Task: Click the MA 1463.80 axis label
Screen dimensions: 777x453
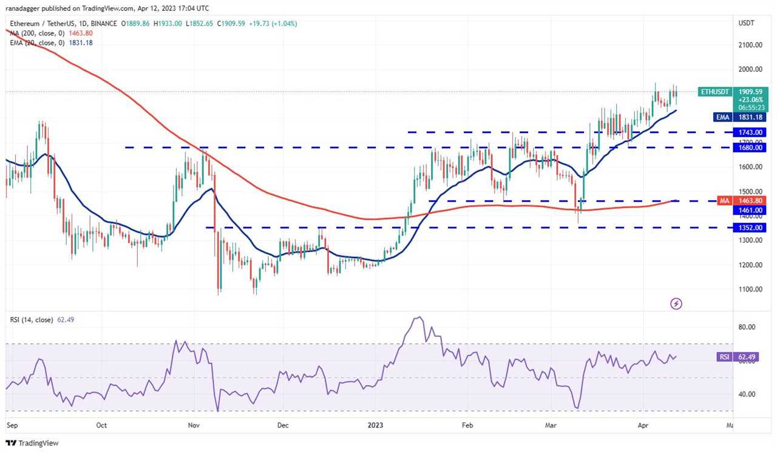Action: (741, 200)
